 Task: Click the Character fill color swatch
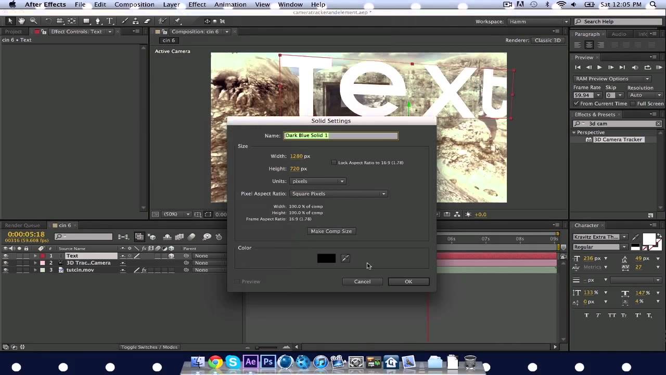[649, 240]
